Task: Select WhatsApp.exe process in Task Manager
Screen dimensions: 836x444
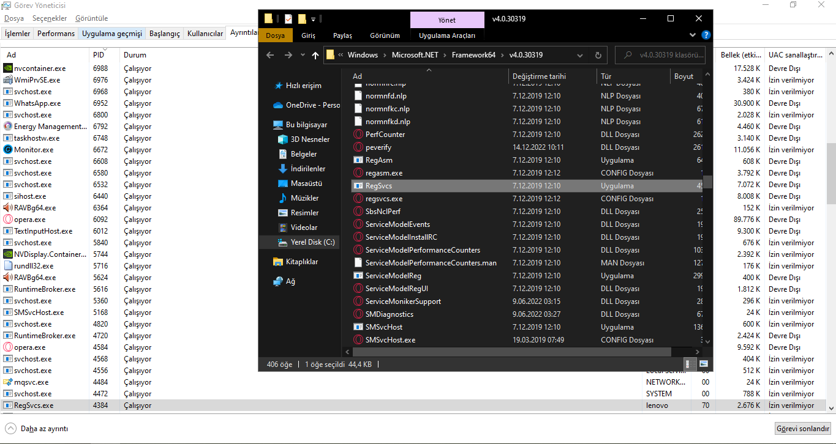Action: 37,103
